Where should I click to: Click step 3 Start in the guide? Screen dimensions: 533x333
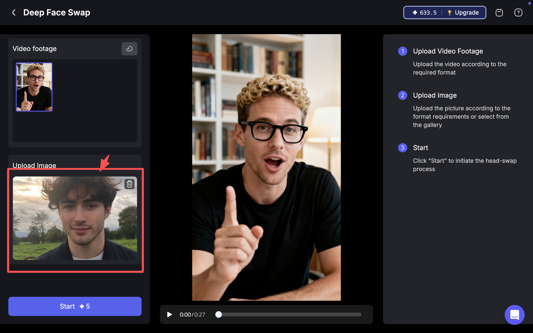[421, 148]
